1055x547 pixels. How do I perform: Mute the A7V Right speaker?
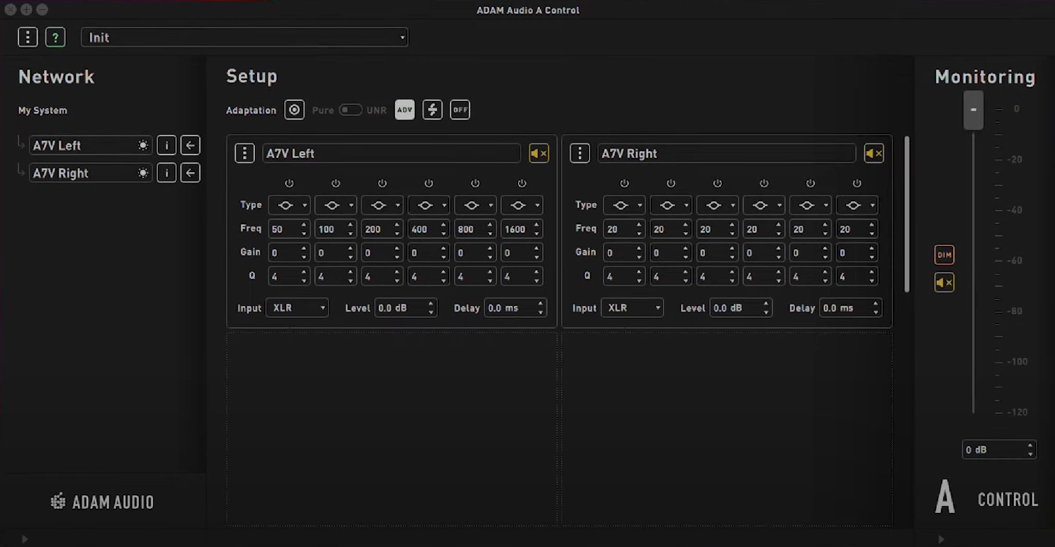874,153
